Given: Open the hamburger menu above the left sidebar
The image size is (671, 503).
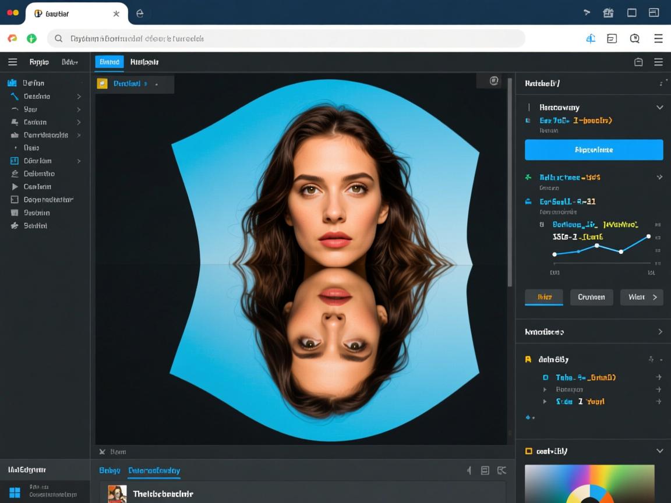Looking at the screenshot, I should (12, 62).
